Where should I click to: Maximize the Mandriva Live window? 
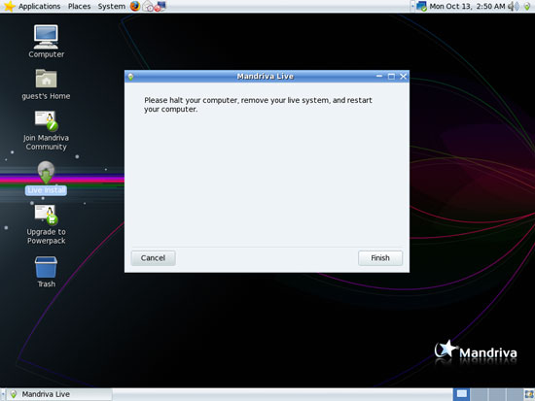391,77
